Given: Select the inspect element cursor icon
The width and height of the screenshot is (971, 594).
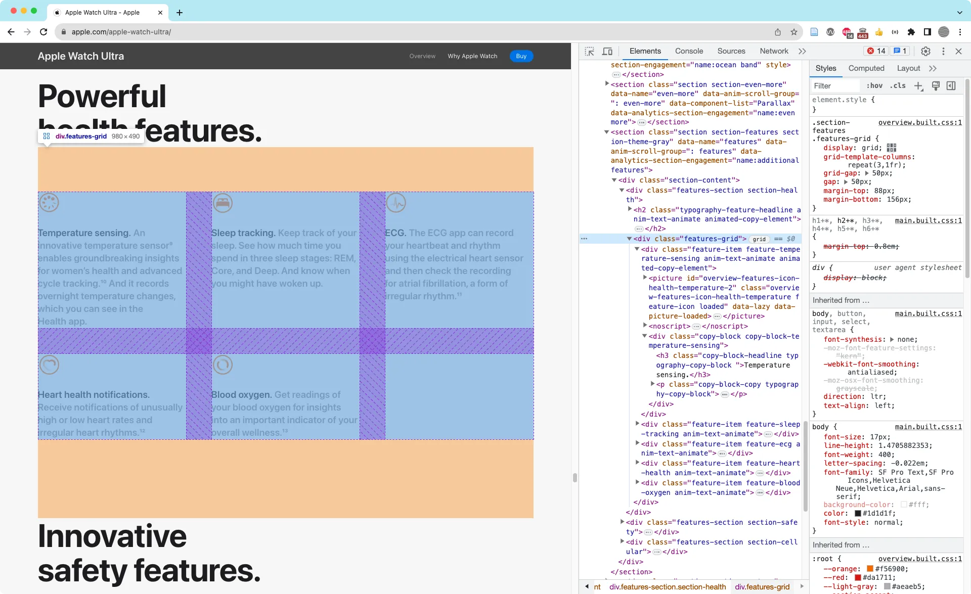Looking at the screenshot, I should [x=590, y=51].
